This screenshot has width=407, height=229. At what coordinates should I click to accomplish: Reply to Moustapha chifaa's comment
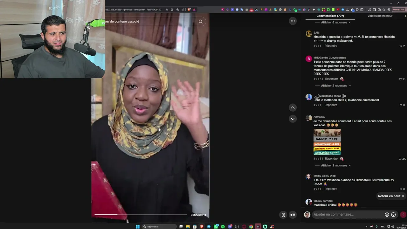click(331, 105)
